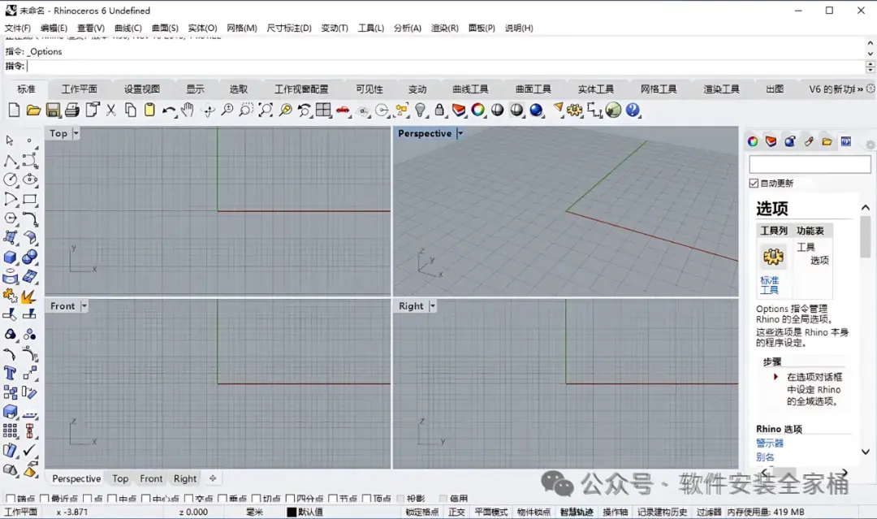The height and width of the screenshot is (519, 877).
Task: Click the Save floppy disk icon
Action: [53, 110]
